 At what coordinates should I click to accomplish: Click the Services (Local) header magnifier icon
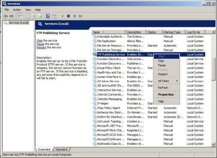click(x=40, y=24)
